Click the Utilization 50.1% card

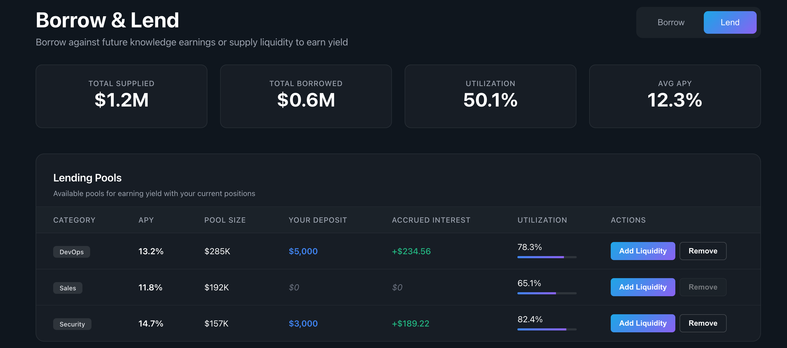pyautogui.click(x=490, y=96)
